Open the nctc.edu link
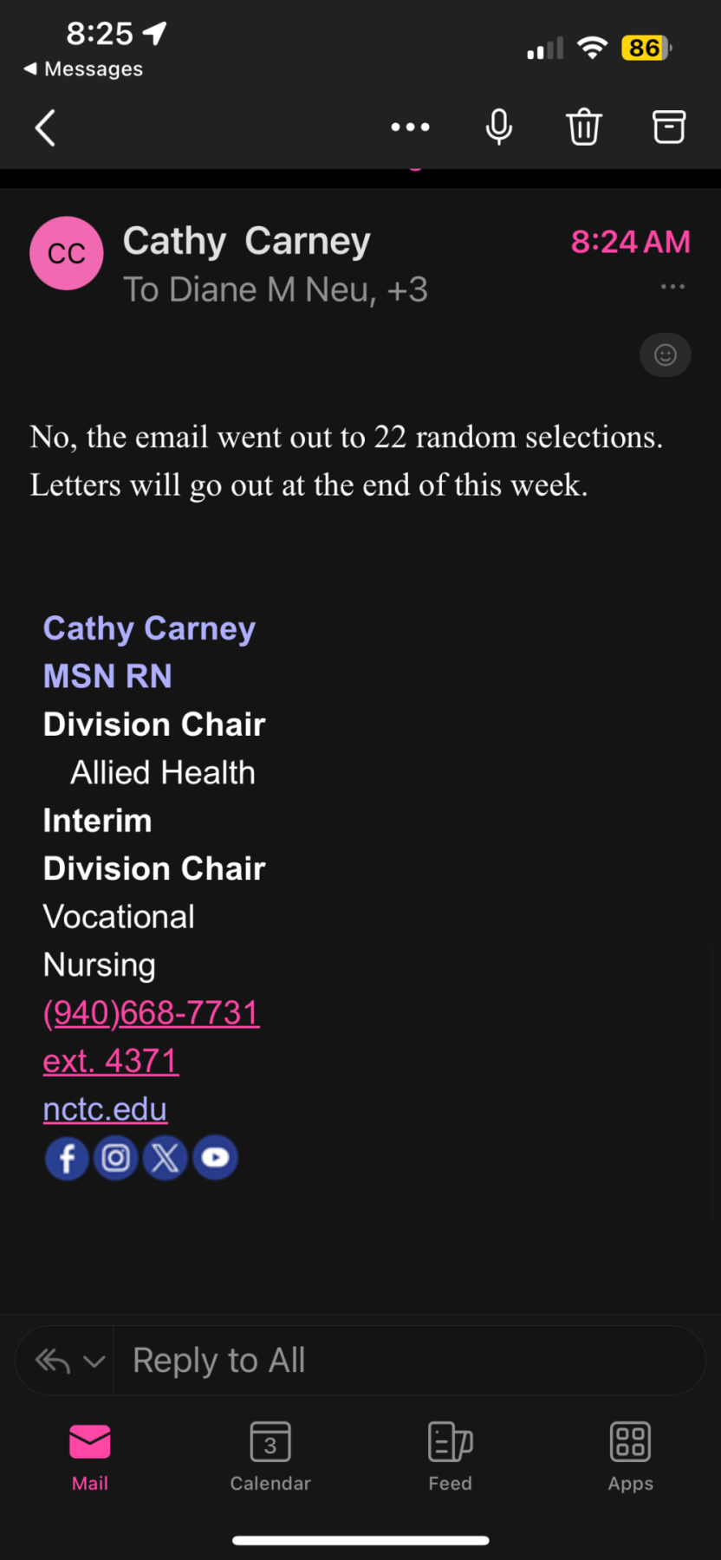721x1560 pixels. coord(105,1109)
